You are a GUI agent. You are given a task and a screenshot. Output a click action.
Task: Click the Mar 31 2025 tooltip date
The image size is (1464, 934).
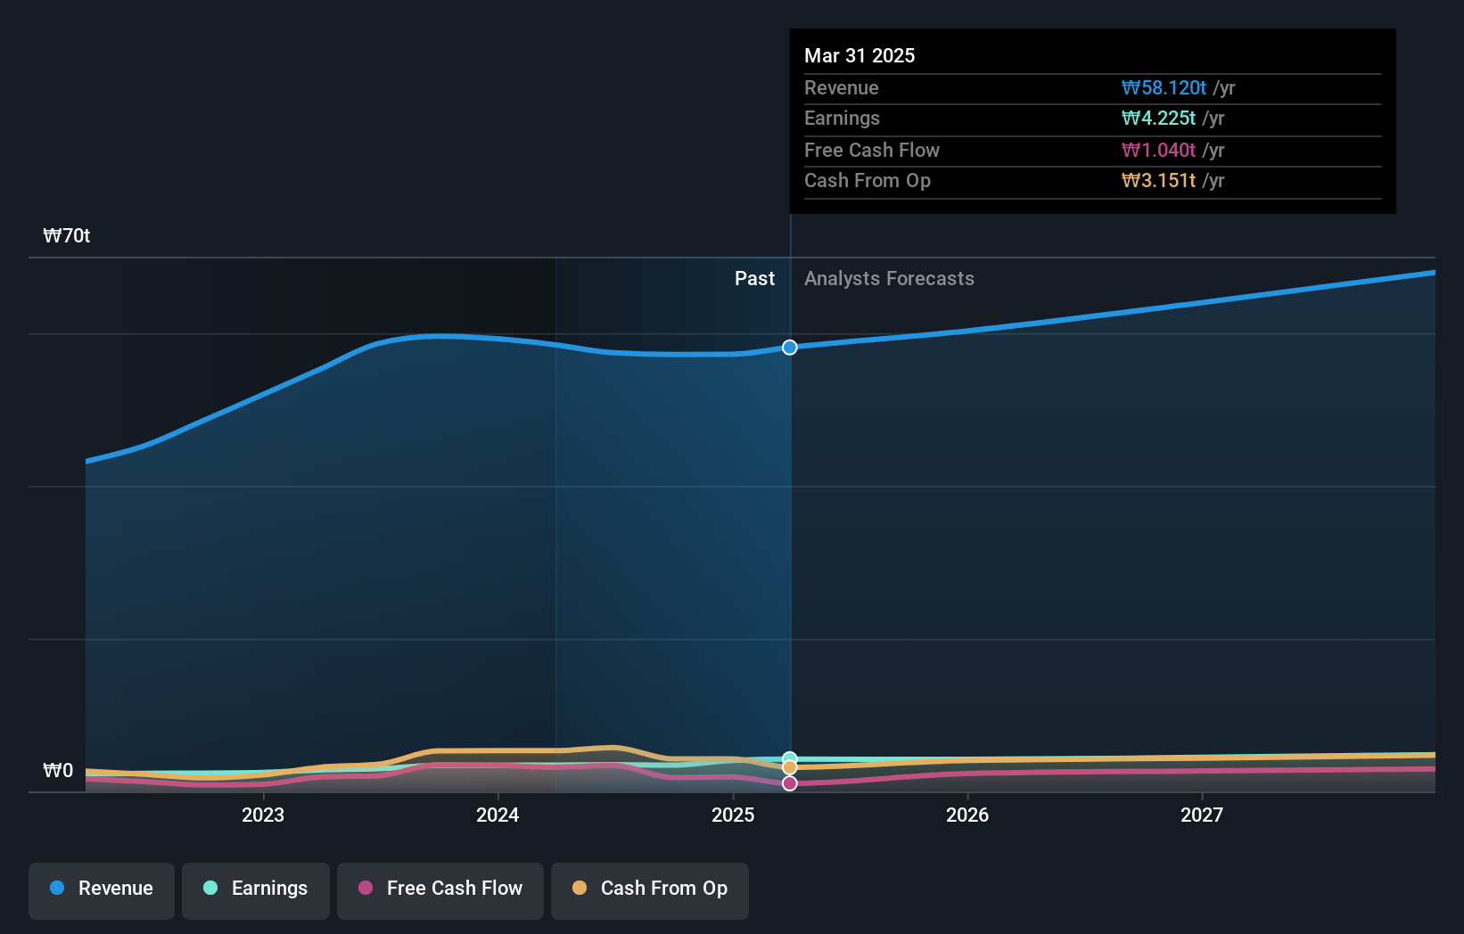pos(859,55)
